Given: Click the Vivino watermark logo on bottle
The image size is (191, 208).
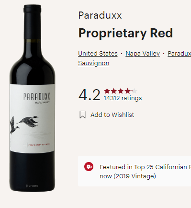Looking at the screenshot, I should 32,185.
